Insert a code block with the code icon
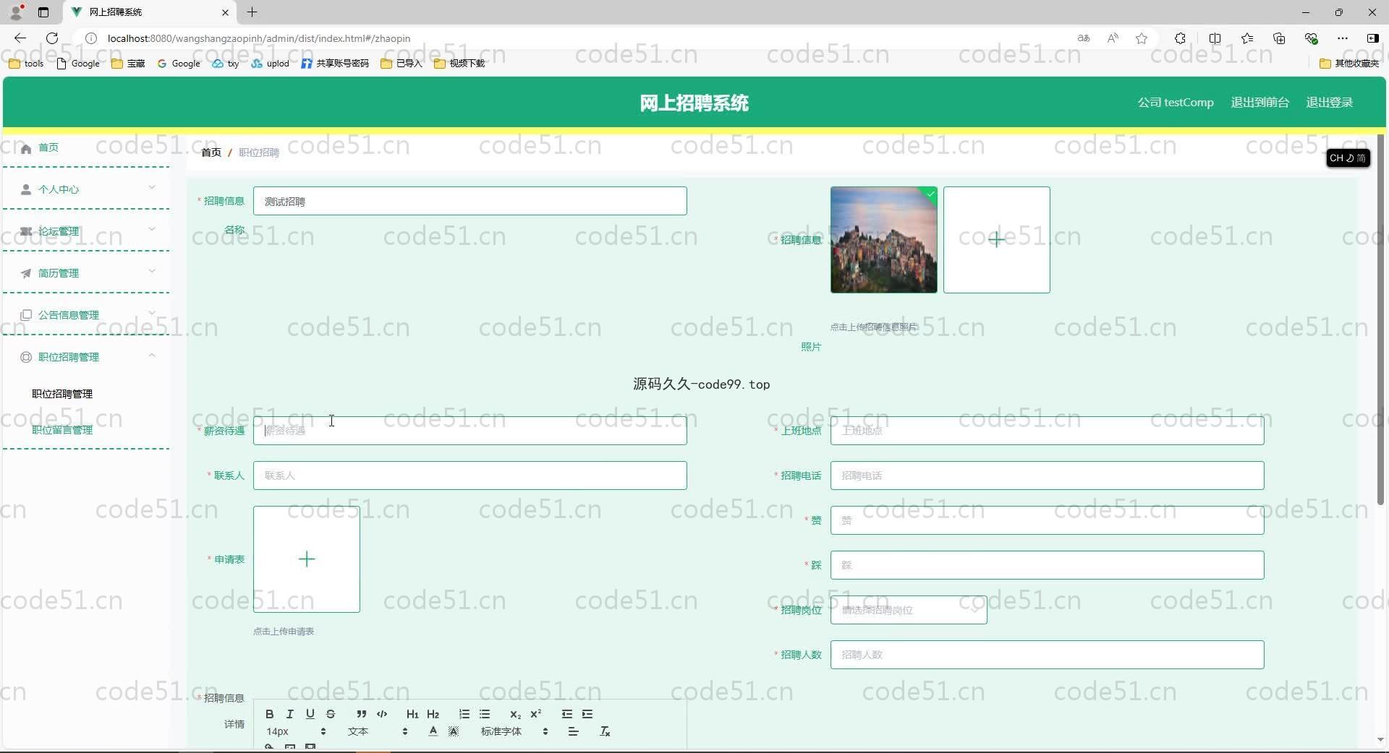This screenshot has height=753, width=1389. coord(382,714)
